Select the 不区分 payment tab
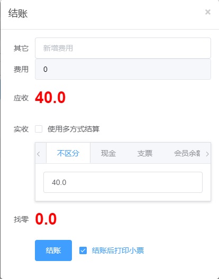Image resolution: width=219 pixels, height=279 pixels. (68, 153)
